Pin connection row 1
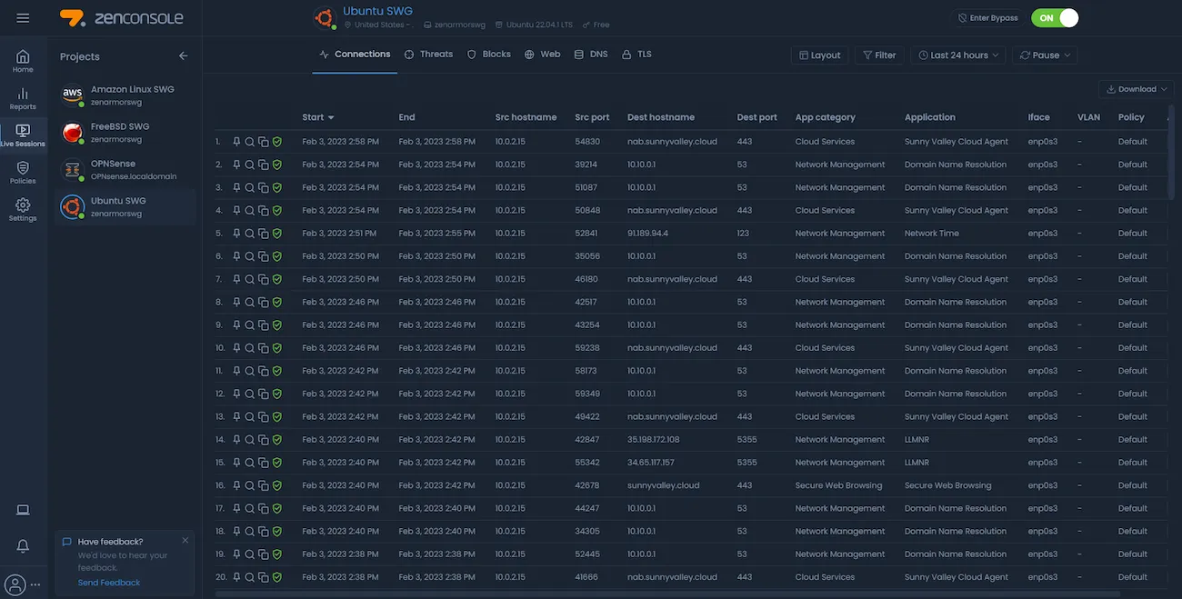The width and height of the screenshot is (1182, 599). [x=236, y=142]
